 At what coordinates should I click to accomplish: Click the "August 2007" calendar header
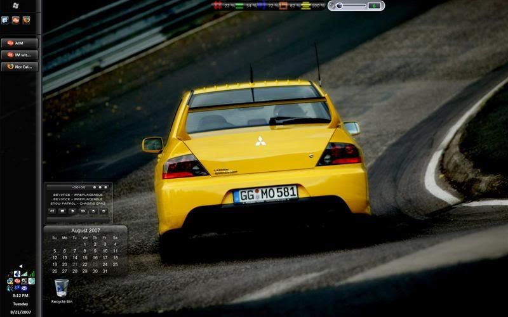coord(86,230)
